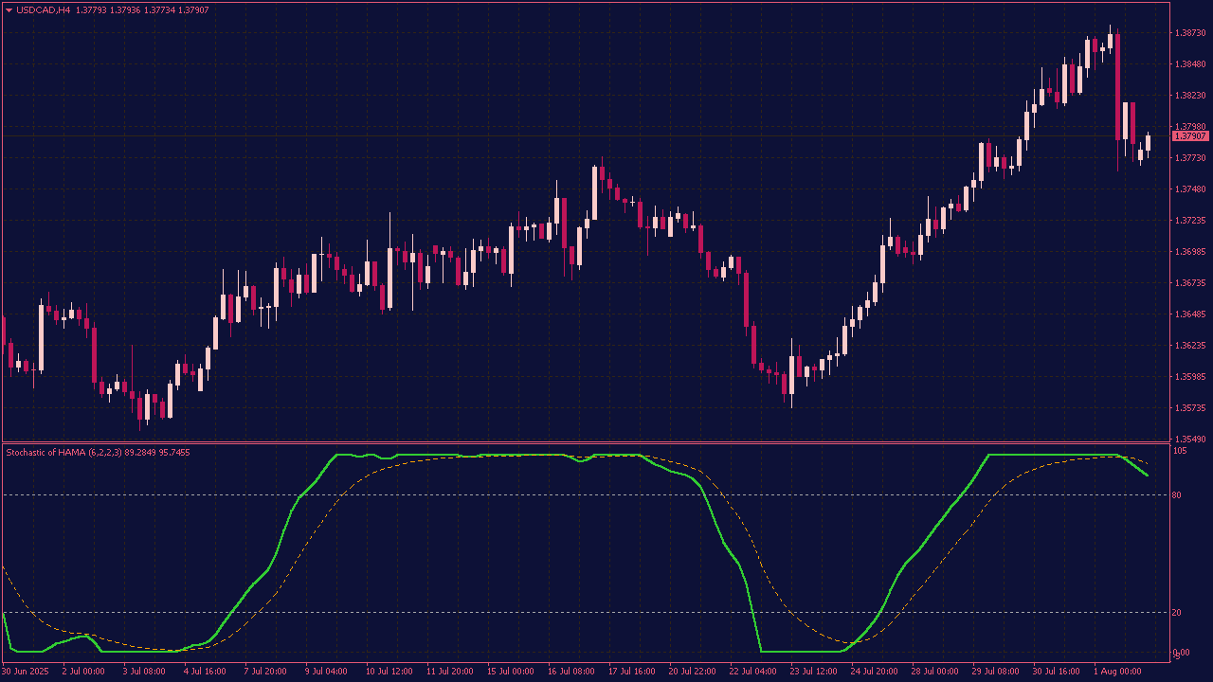Select the current price tag 1.37907
1213x682 pixels.
pos(1189,136)
